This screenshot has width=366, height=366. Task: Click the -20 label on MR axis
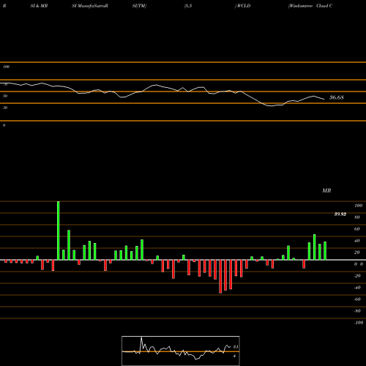point(357,276)
